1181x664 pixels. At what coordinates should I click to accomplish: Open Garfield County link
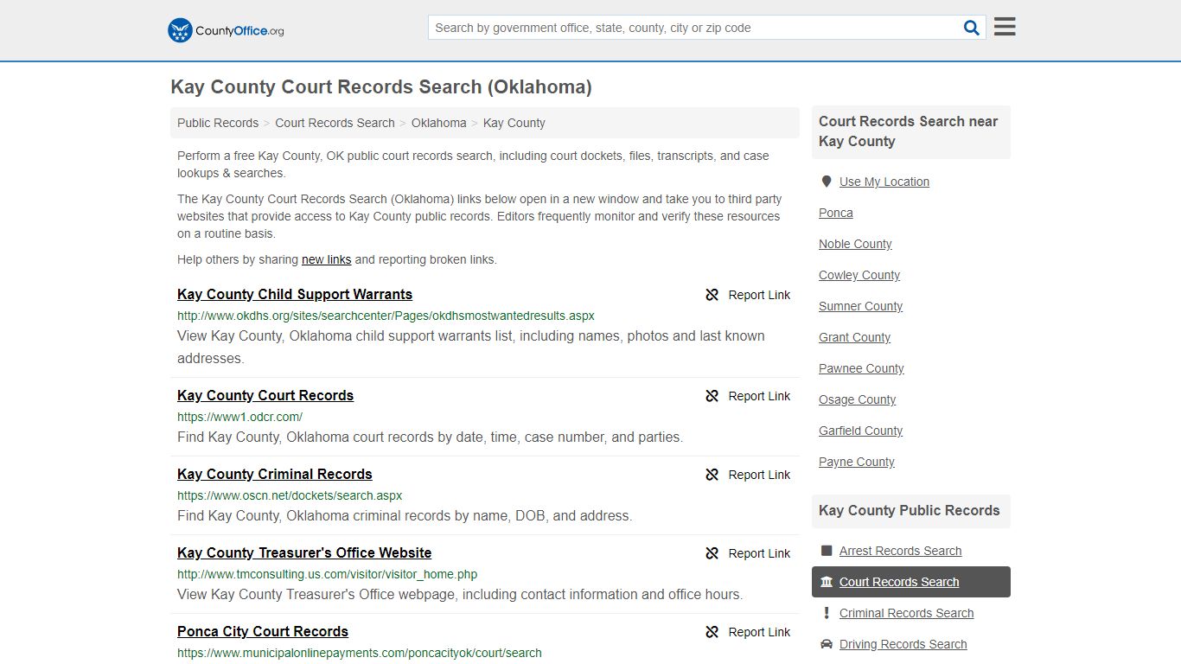pyautogui.click(x=860, y=431)
